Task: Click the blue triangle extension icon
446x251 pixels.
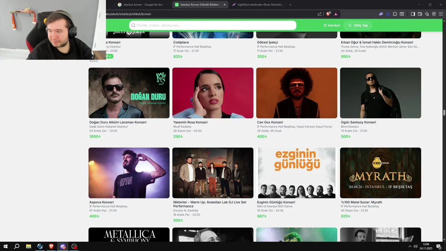Action: point(388,14)
